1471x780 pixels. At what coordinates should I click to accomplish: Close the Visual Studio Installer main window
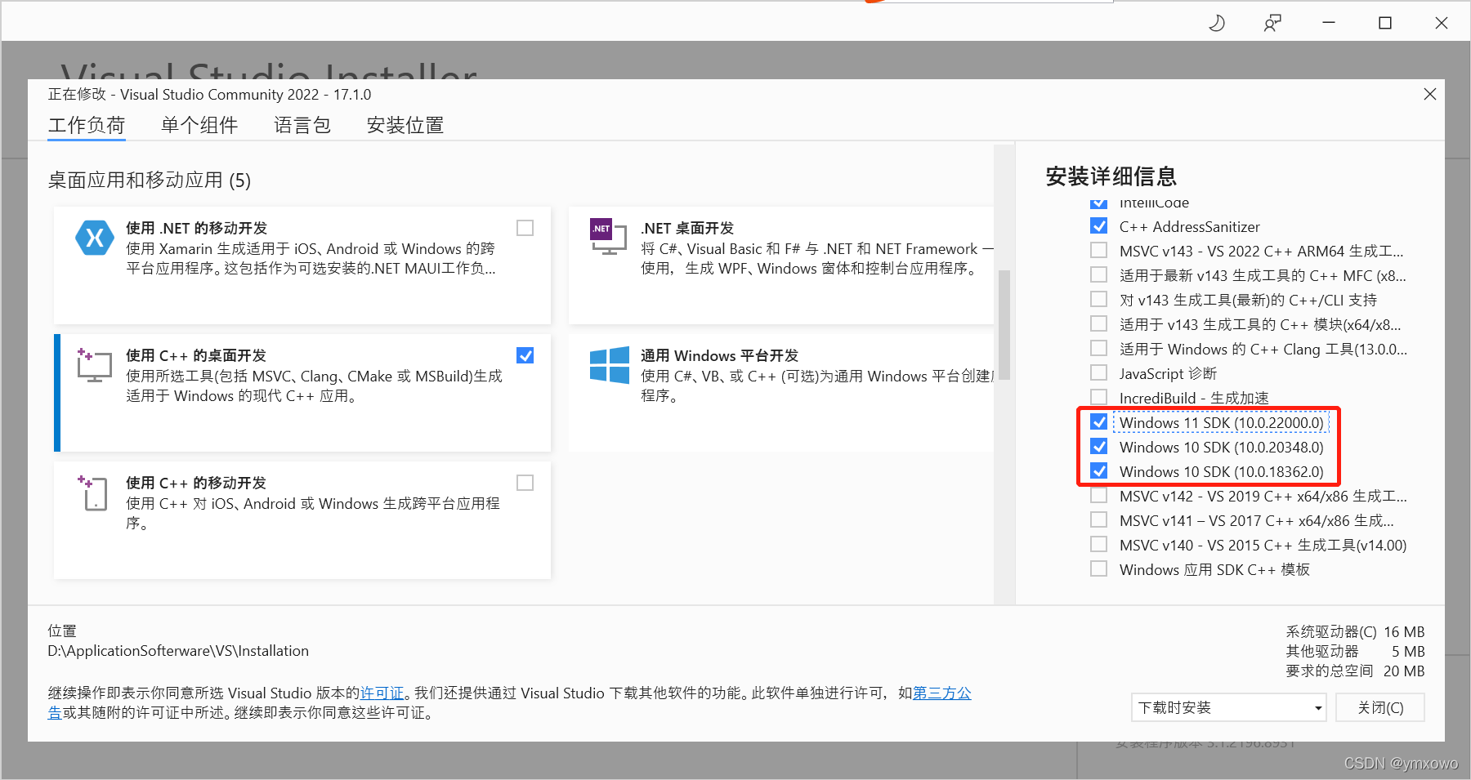click(1442, 23)
